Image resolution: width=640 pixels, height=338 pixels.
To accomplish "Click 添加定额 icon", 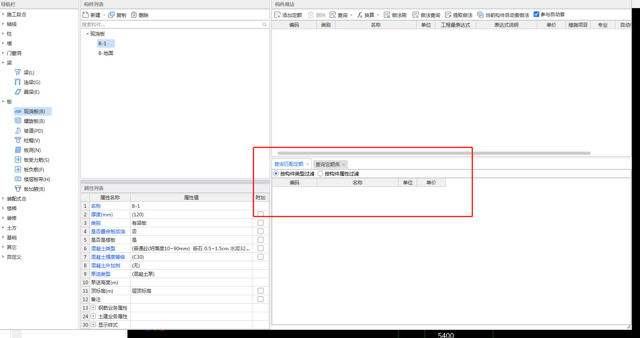I will pyautogui.click(x=277, y=15).
